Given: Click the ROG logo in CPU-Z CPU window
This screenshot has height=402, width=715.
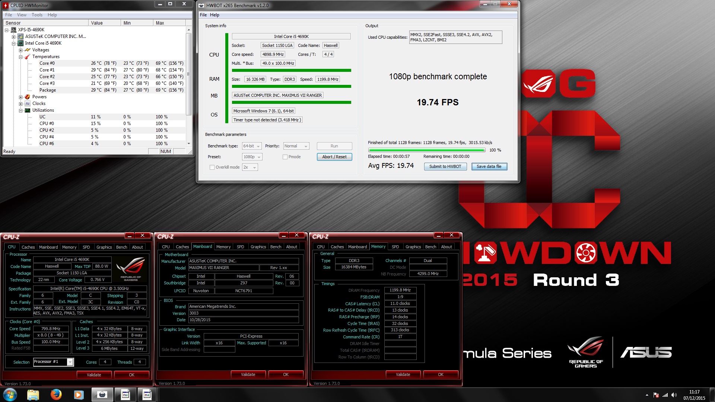Looking at the screenshot, I should point(130,269).
